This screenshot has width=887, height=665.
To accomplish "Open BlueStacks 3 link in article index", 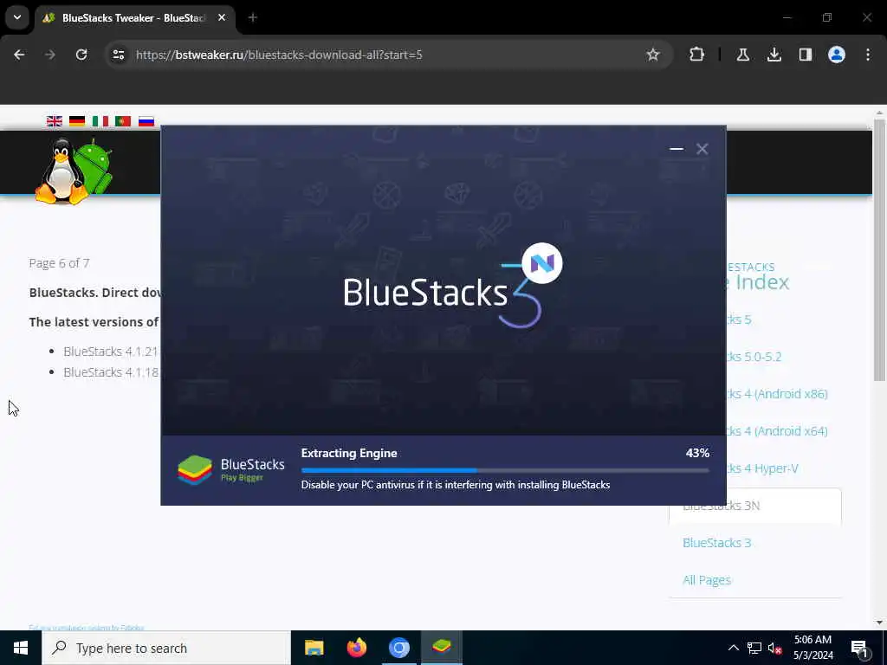I will 716,543.
